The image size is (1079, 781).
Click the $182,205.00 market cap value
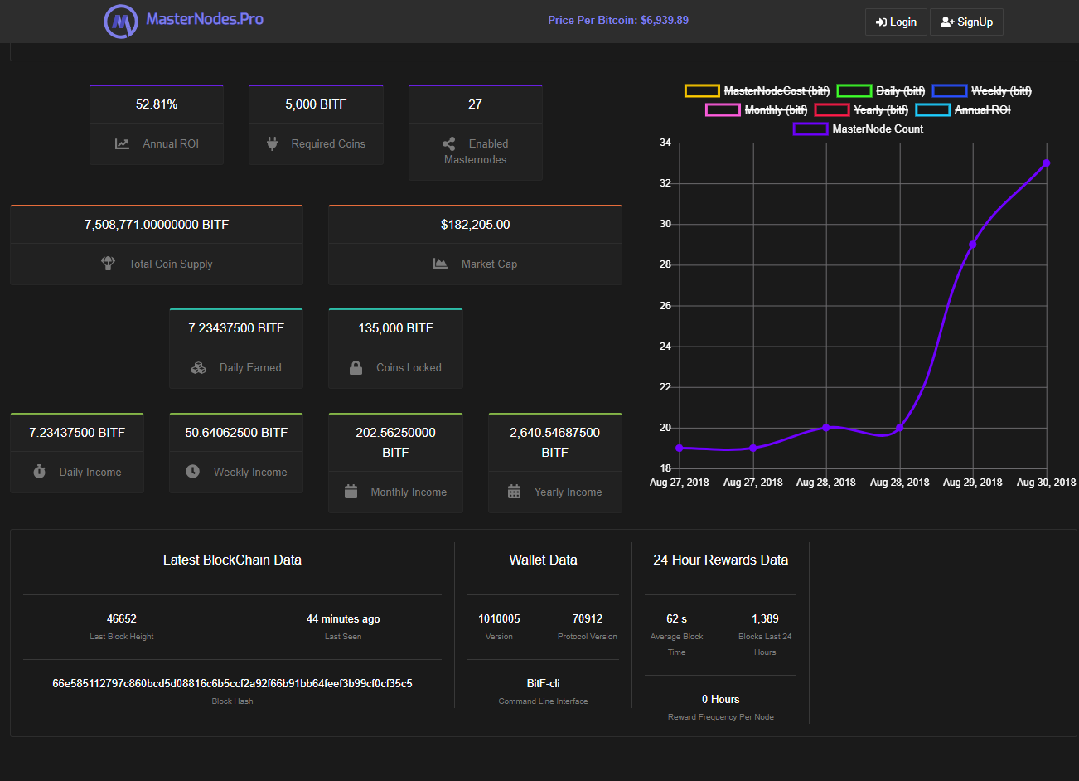(x=475, y=225)
